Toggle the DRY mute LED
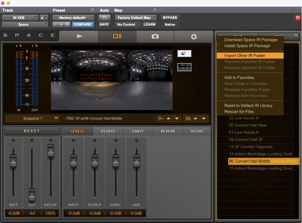302x223 pixels. [x=32, y=140]
